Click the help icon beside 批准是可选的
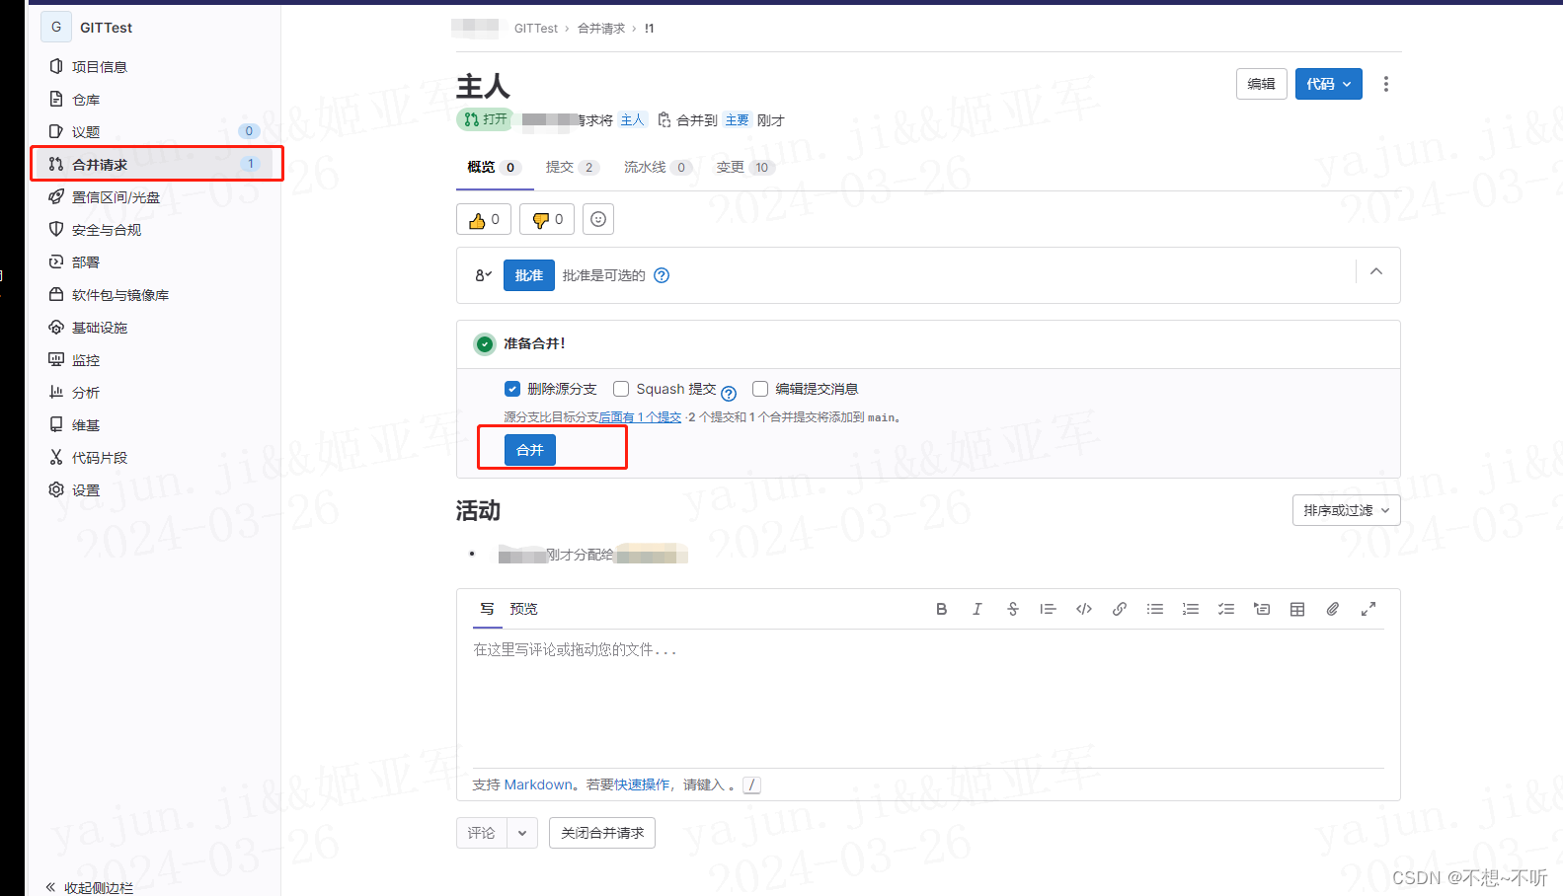Viewport: 1563px width, 896px height. pos(662,275)
